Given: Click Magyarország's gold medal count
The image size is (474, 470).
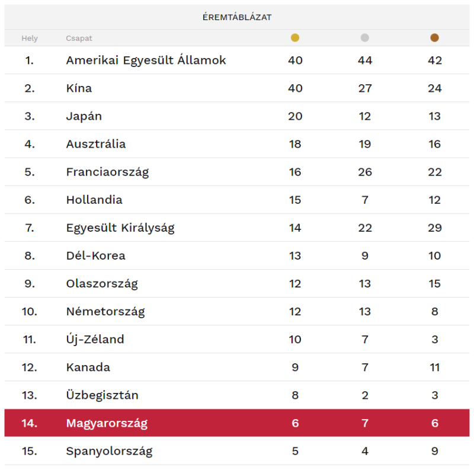Looking at the screenshot, I should pos(295,423).
